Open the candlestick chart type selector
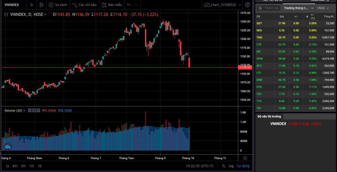Viewport: 337px width, 172px height. 42,5
